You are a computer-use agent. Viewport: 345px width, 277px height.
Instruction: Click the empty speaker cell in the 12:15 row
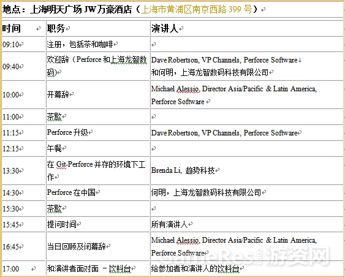[x=247, y=148]
